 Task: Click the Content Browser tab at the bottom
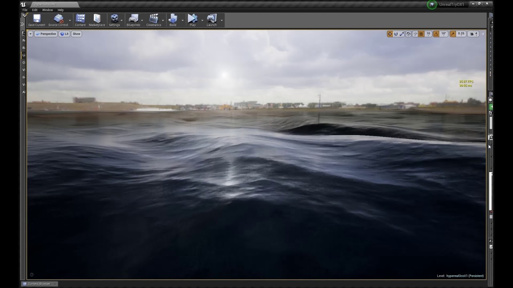coord(38,283)
